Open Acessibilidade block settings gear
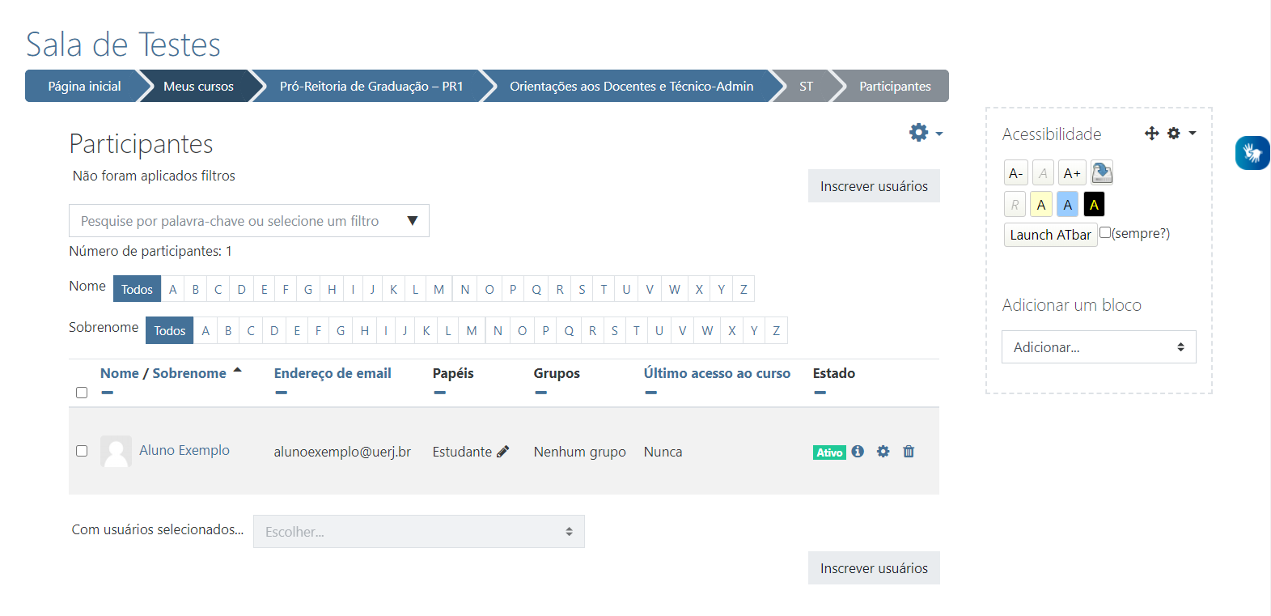 pyautogui.click(x=1174, y=134)
